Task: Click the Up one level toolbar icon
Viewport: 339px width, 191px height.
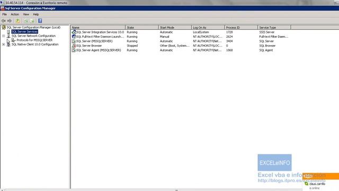Action: tap(18, 21)
